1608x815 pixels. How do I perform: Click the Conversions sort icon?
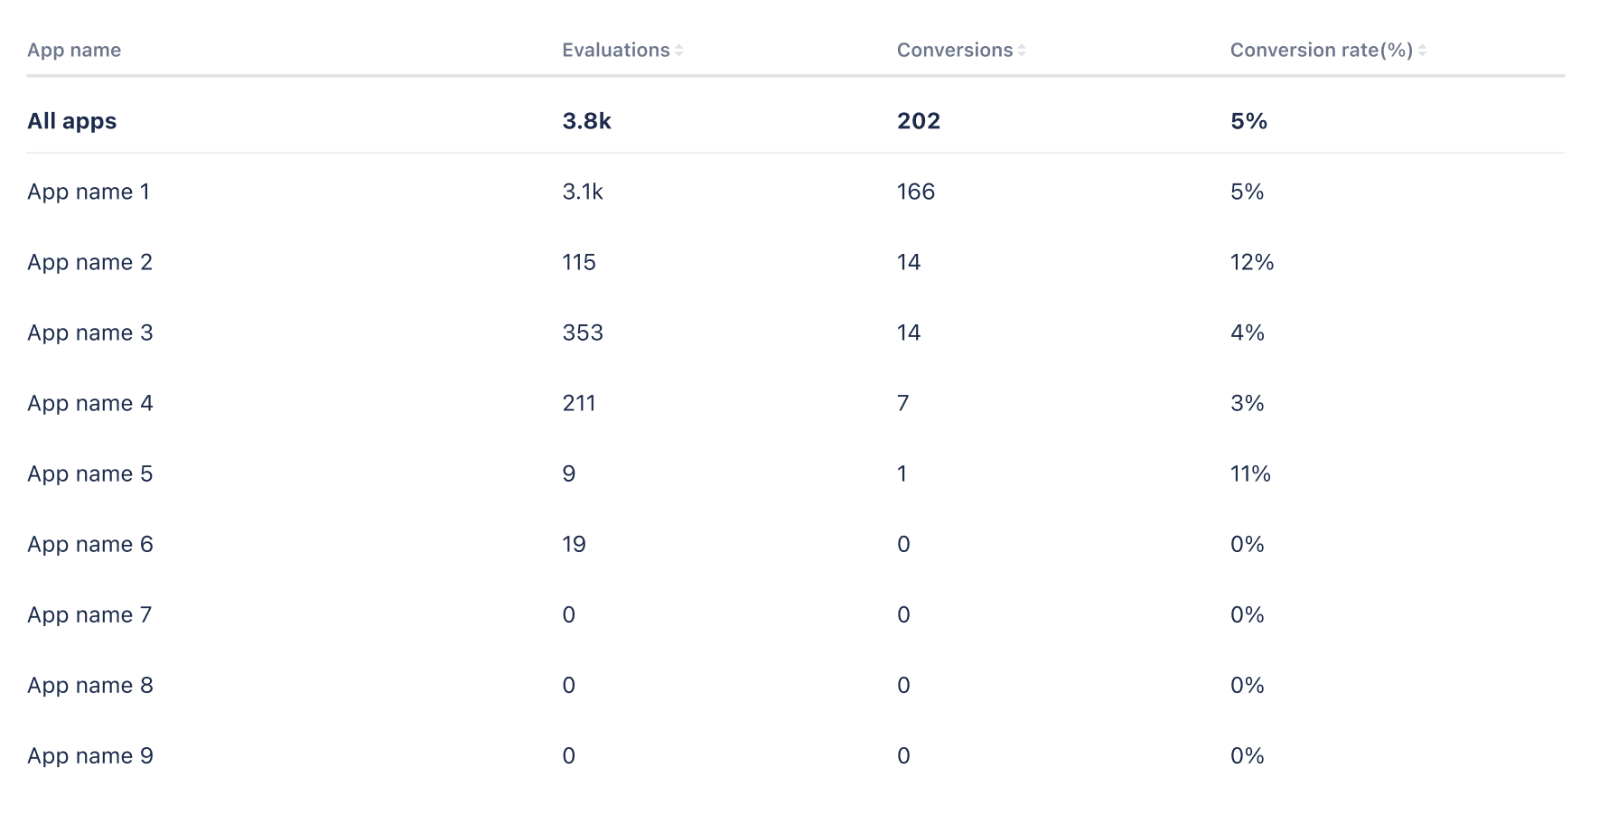coord(1022,51)
